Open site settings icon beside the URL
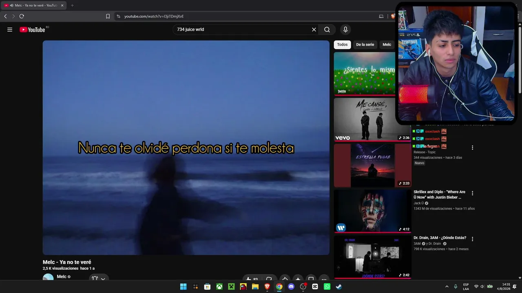This screenshot has height=293, width=522. point(118,16)
